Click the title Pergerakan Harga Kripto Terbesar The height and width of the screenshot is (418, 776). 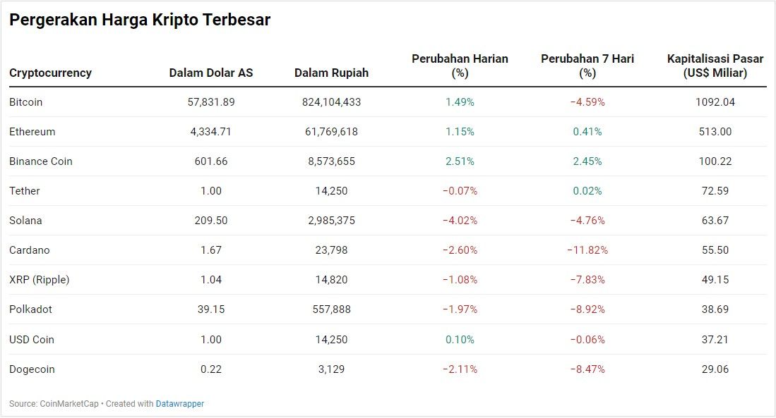point(140,20)
